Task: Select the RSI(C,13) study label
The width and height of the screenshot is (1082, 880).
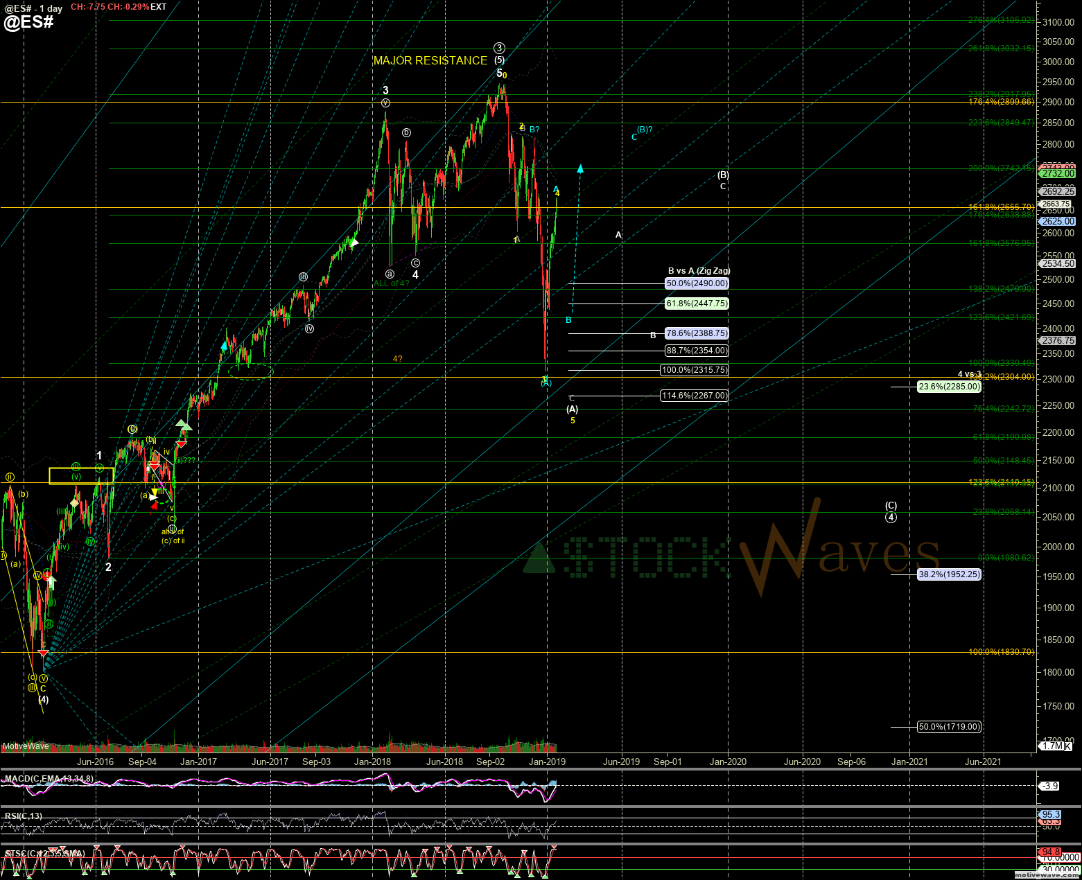Action: [23, 816]
